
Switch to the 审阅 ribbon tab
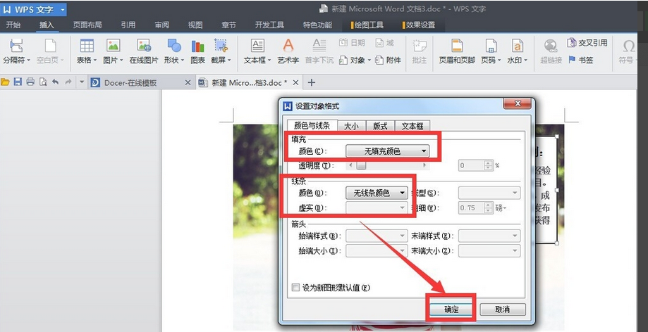161,25
